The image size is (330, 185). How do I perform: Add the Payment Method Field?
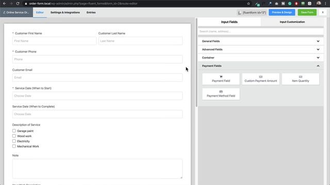pos(221,94)
